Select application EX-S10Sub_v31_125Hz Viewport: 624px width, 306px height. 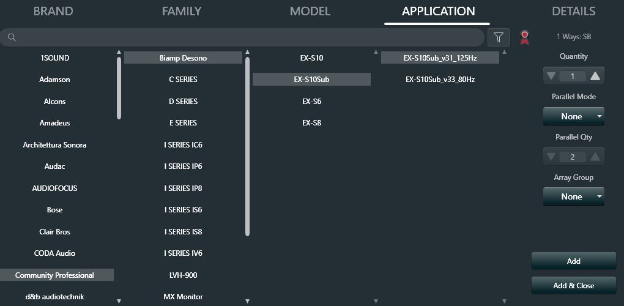[440, 58]
